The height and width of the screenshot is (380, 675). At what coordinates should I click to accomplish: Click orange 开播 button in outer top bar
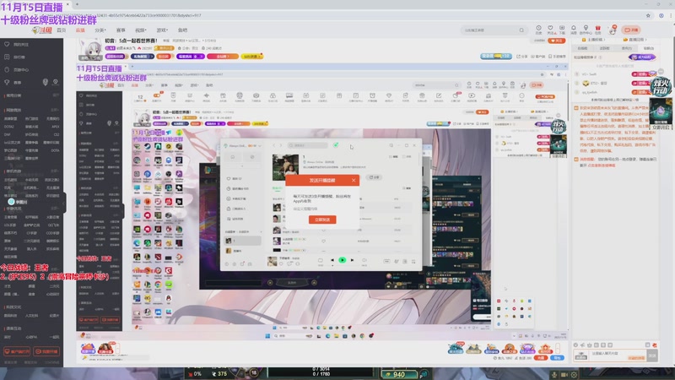pyautogui.click(x=630, y=30)
